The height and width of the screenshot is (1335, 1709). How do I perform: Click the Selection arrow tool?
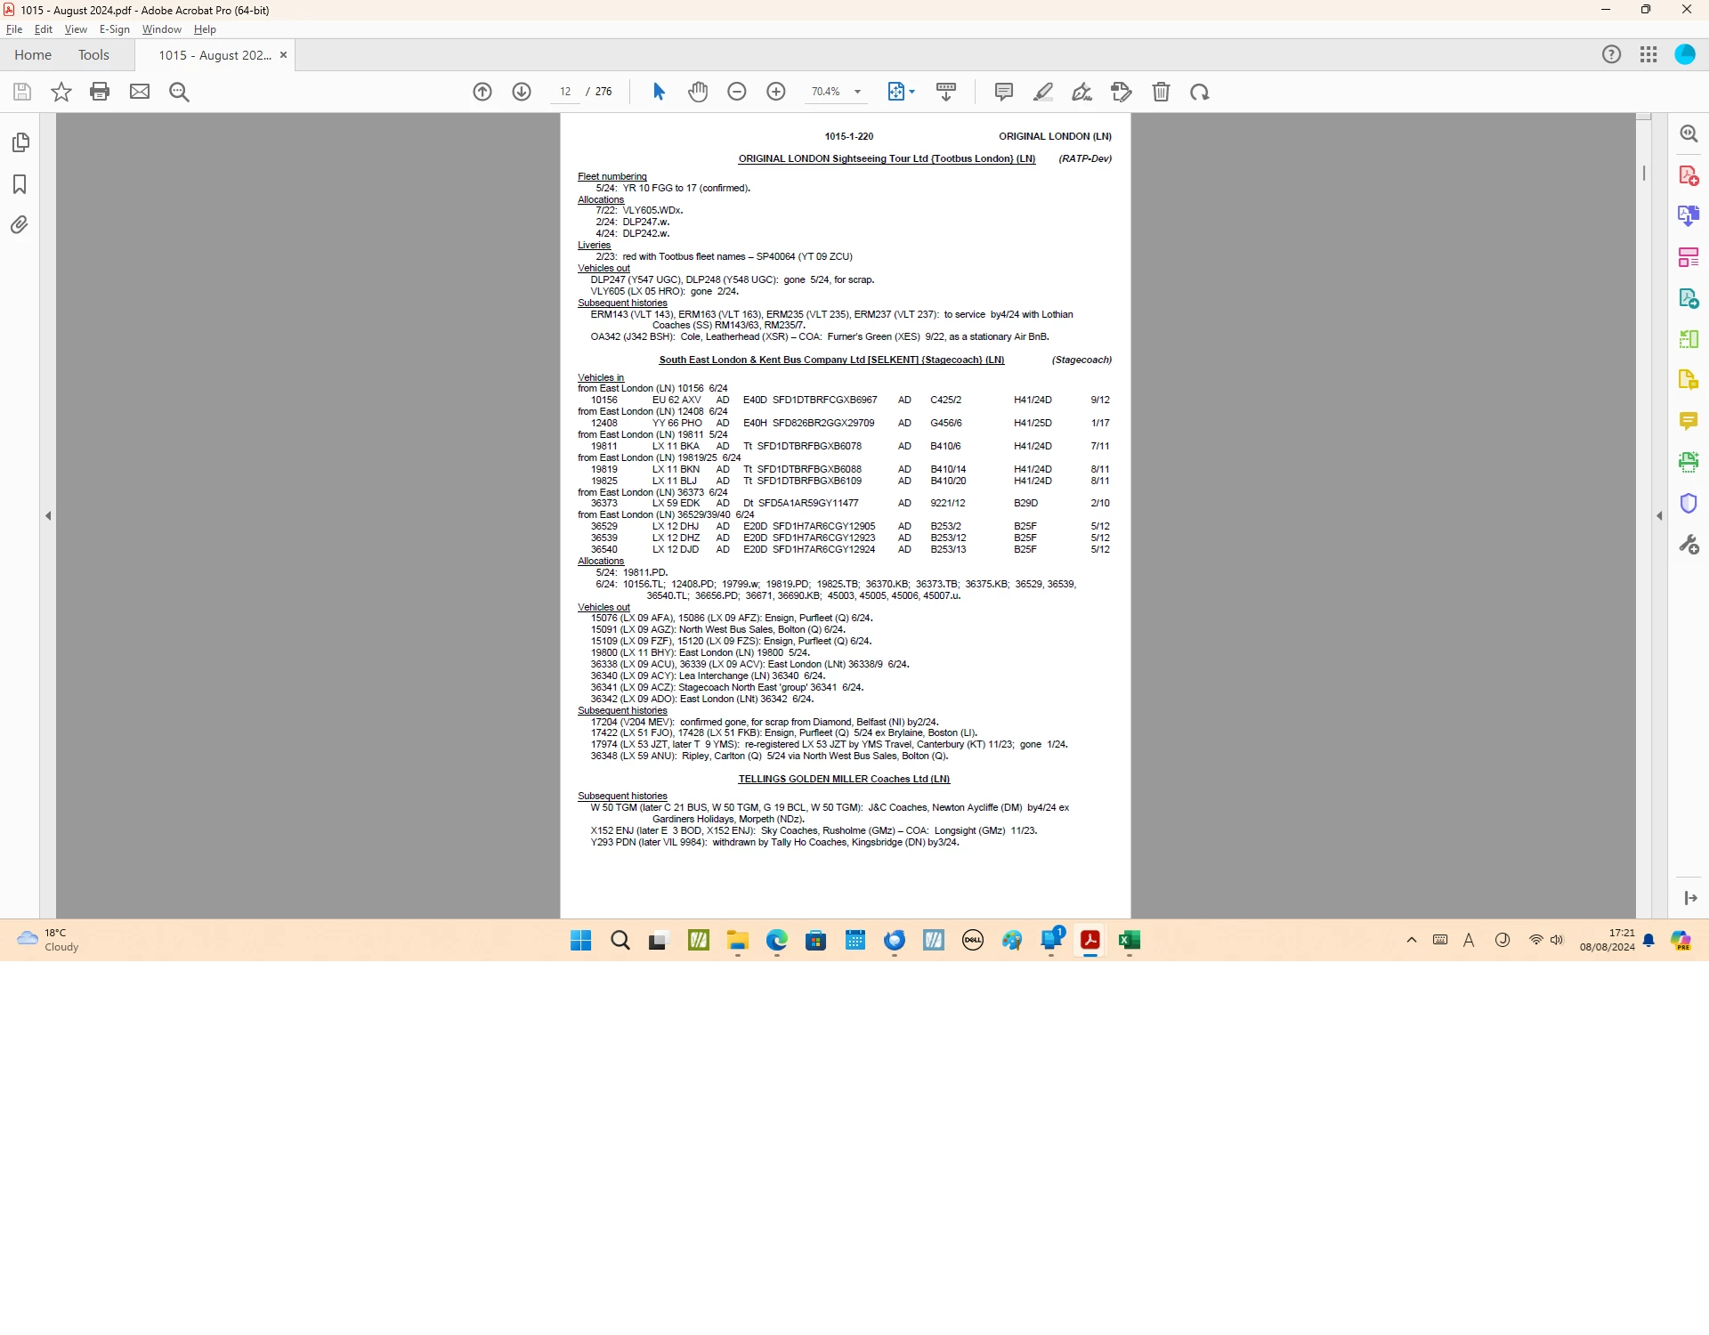coord(659,92)
